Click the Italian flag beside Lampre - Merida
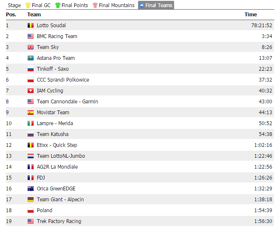 pos(31,123)
